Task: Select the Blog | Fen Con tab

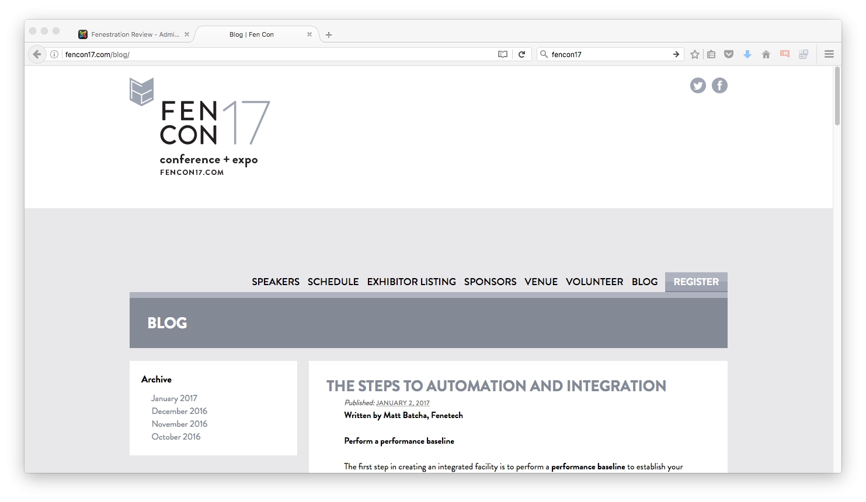Action: pos(252,34)
